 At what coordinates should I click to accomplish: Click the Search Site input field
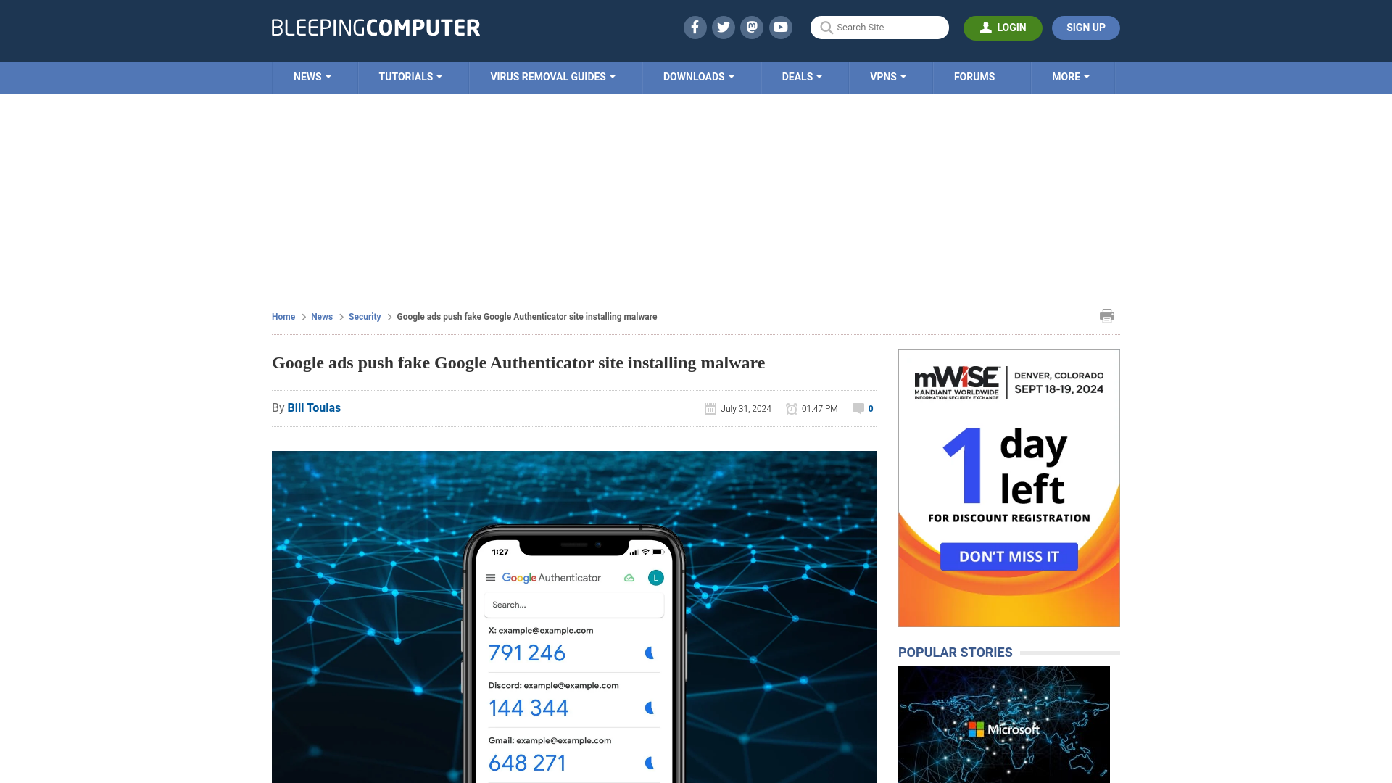coord(879,27)
